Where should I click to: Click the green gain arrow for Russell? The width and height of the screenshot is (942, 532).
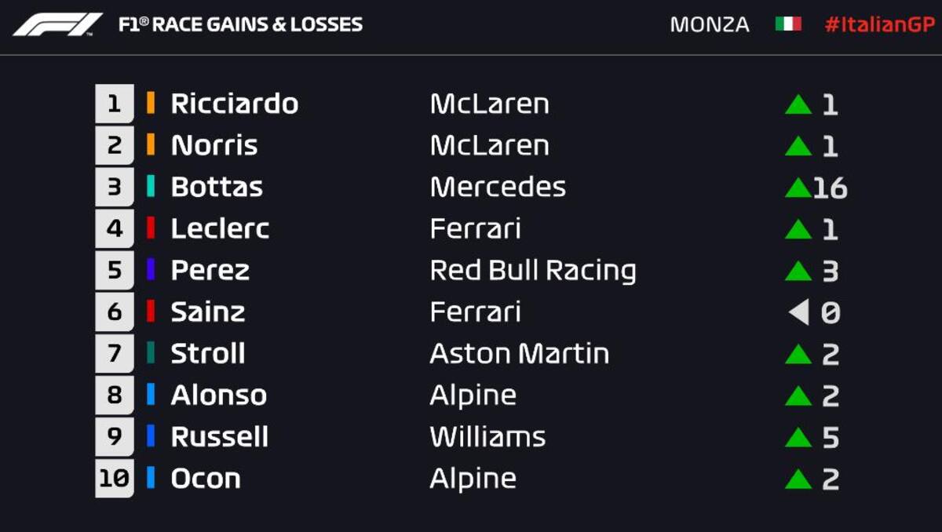coord(798,437)
